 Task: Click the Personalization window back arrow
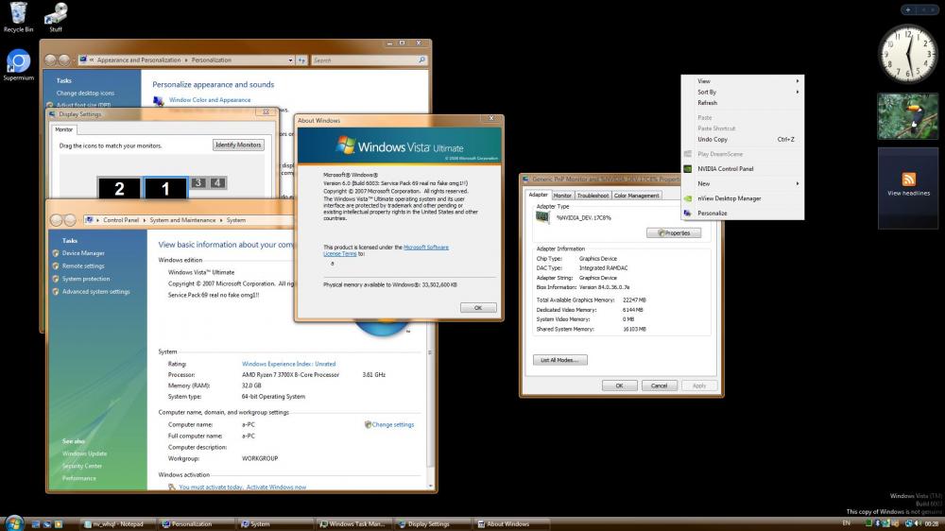click(x=51, y=60)
